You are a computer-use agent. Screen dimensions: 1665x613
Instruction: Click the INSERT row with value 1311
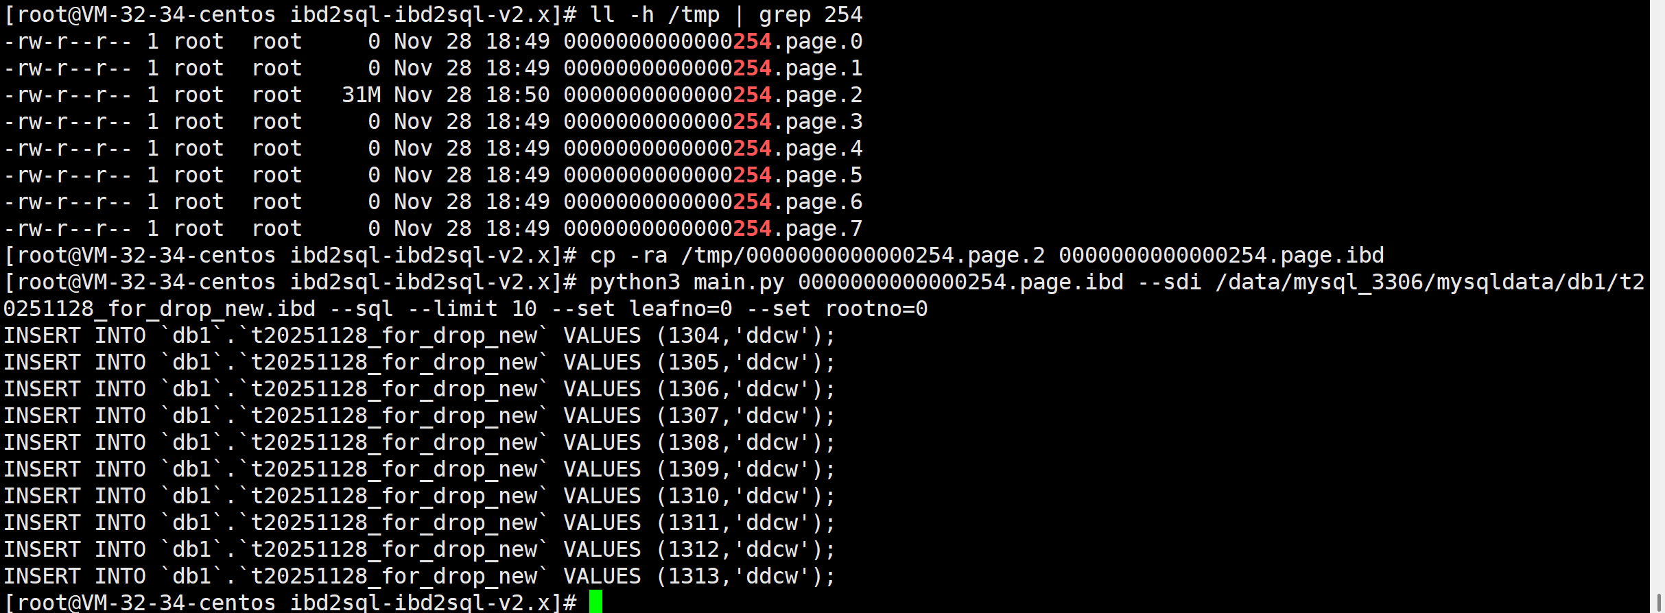[420, 523]
